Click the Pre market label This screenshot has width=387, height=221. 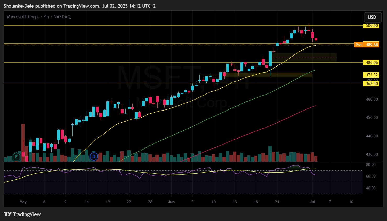click(x=358, y=45)
